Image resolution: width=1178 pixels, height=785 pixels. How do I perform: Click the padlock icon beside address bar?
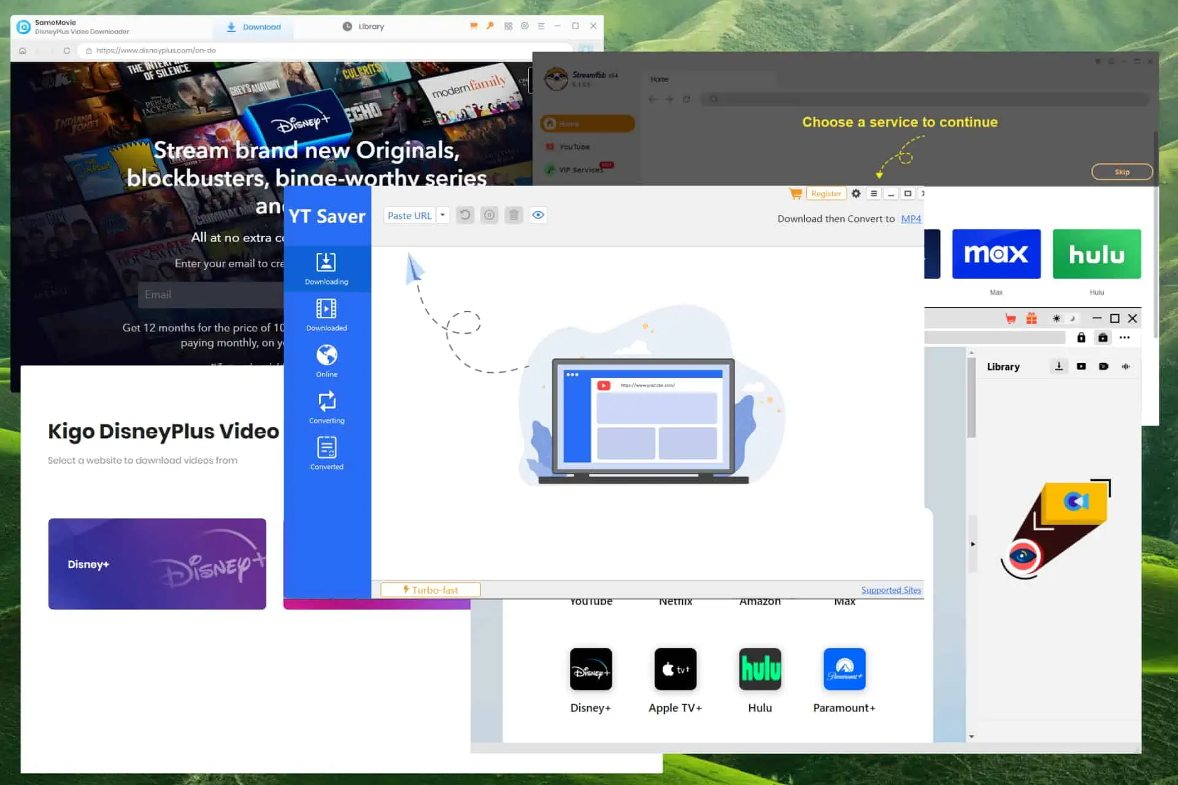point(1081,337)
